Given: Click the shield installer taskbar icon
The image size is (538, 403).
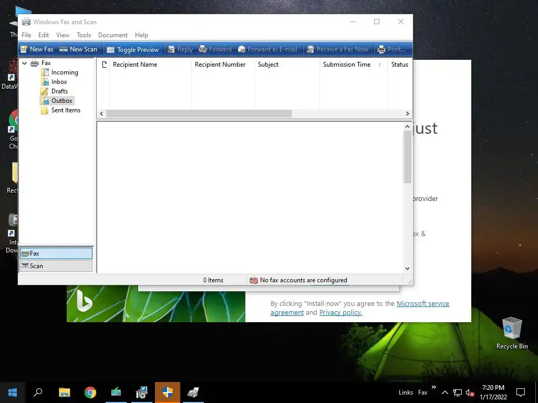Looking at the screenshot, I should pyautogui.click(x=168, y=393).
